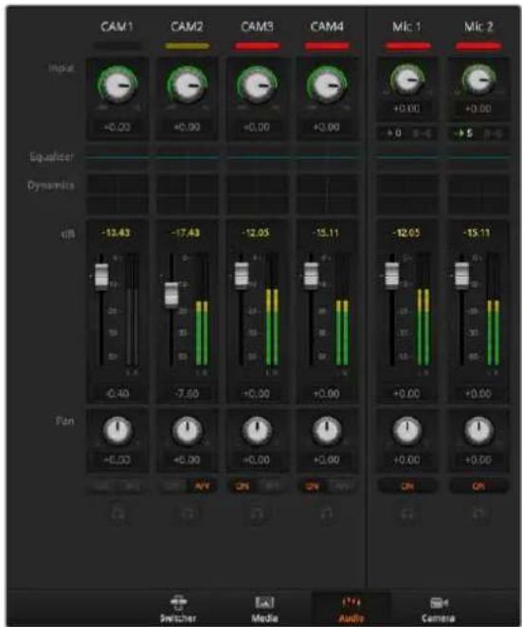Click the CAM2 fader level field -7.00
The image size is (522, 627).
(188, 394)
